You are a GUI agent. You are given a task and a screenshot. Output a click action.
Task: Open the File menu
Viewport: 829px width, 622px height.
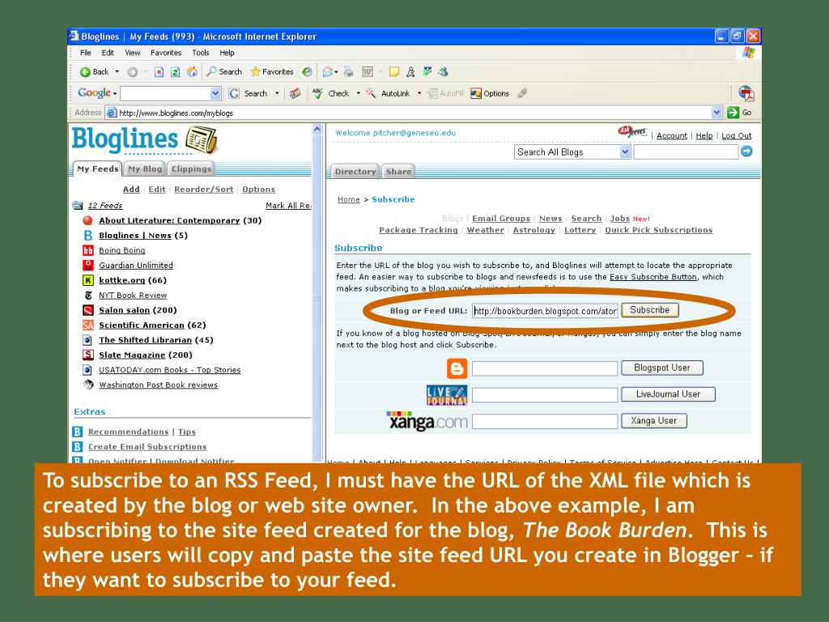coord(86,53)
